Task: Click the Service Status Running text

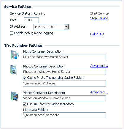Action: [39, 13]
